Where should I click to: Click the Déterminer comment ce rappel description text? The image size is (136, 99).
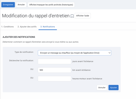(x=41, y=42)
